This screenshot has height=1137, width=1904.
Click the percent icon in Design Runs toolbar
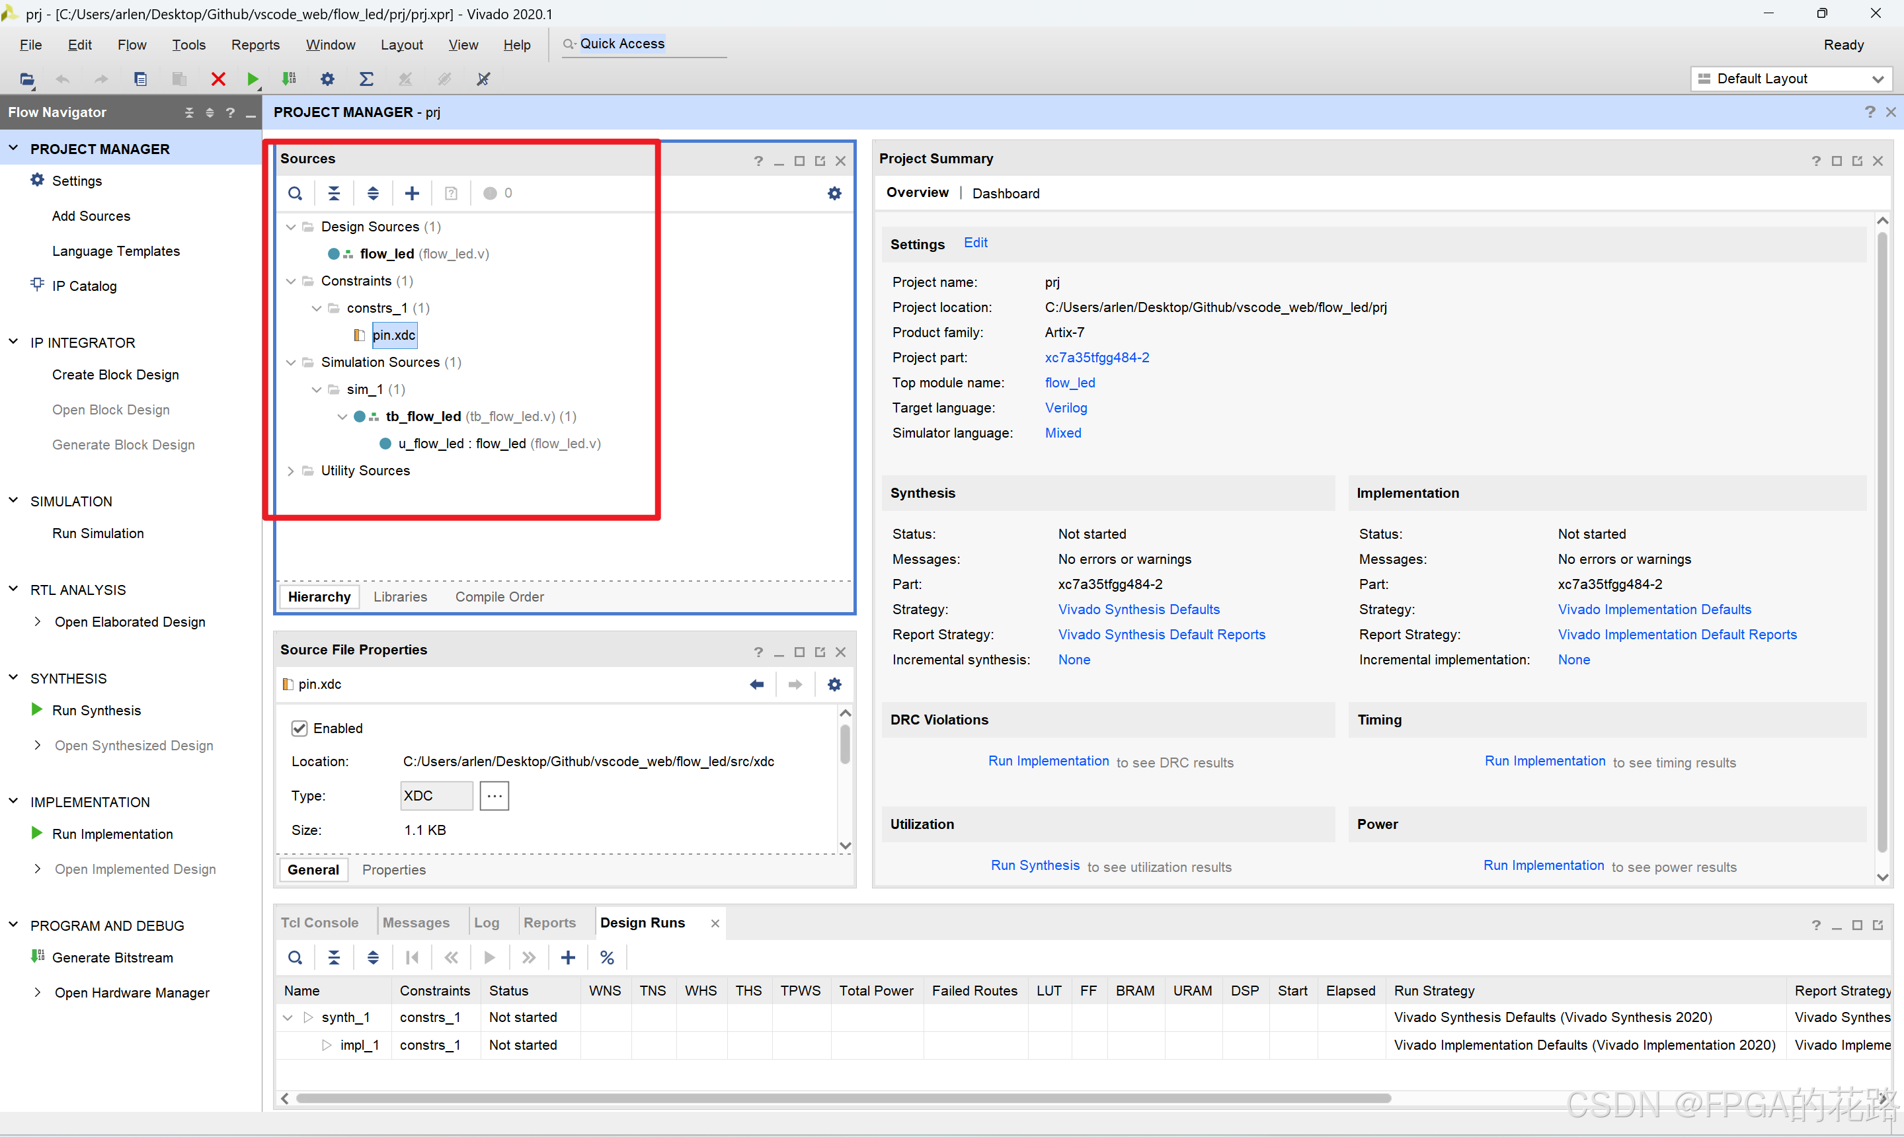tap(607, 958)
